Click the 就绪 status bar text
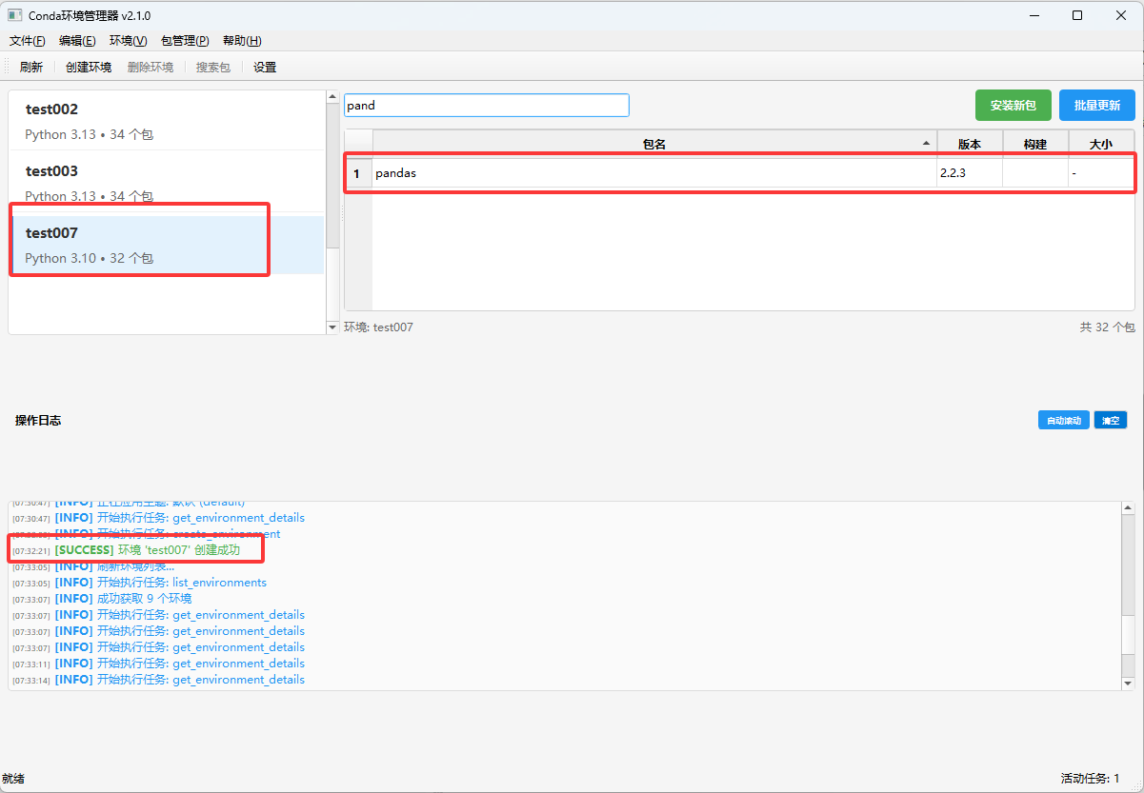The width and height of the screenshot is (1144, 793). [x=13, y=779]
